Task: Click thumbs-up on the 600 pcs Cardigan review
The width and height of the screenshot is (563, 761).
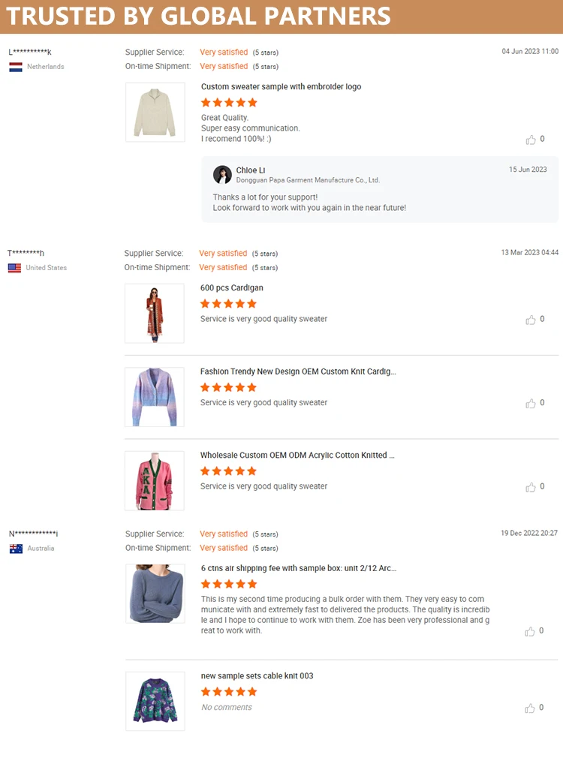Action: click(x=531, y=320)
